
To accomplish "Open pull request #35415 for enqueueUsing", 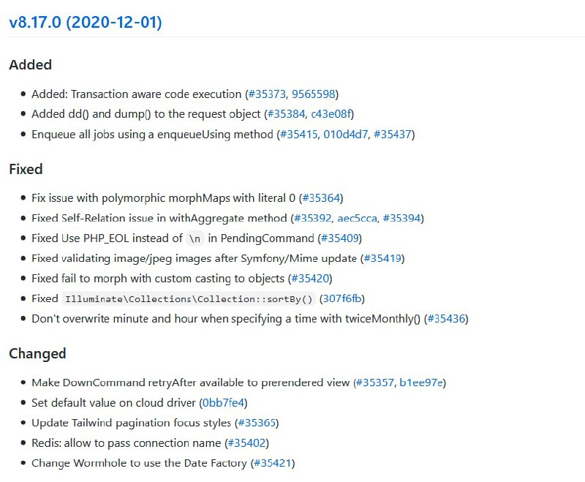I will 298,134.
